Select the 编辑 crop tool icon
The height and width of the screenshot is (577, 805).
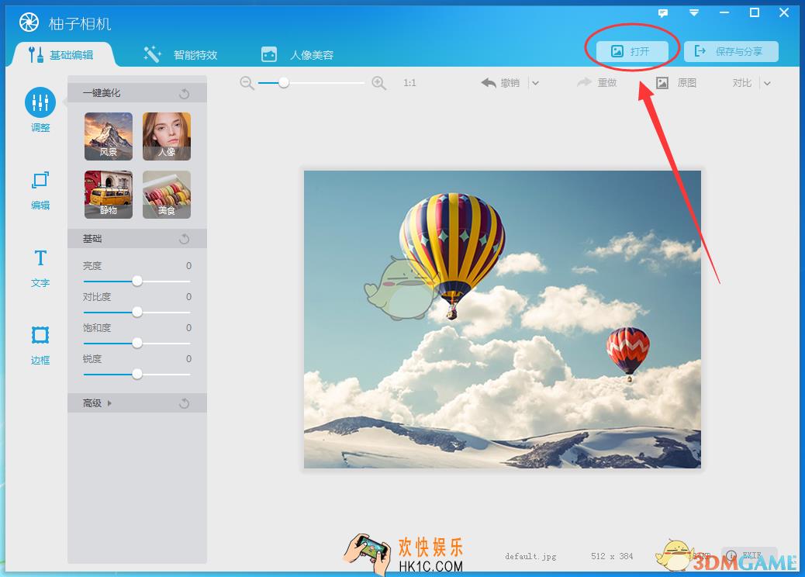[x=40, y=180]
